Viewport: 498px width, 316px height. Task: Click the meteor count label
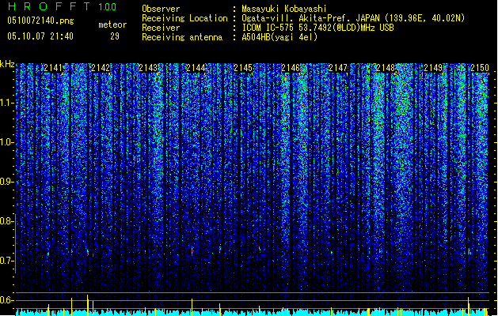112,24
